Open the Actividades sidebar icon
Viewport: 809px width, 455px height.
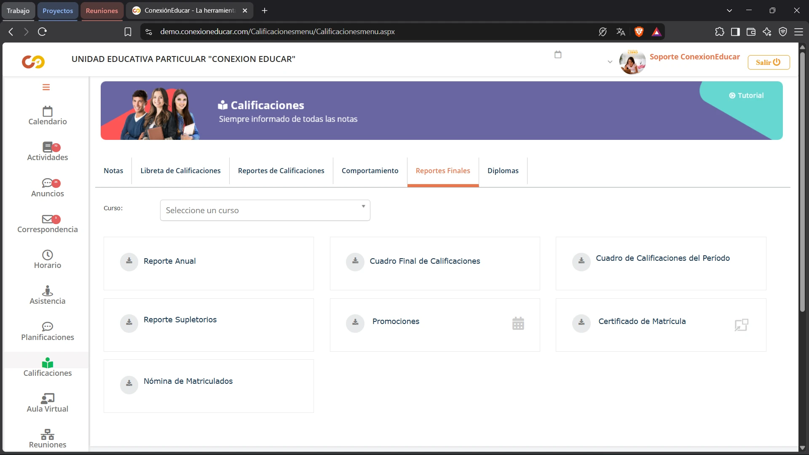[48, 147]
